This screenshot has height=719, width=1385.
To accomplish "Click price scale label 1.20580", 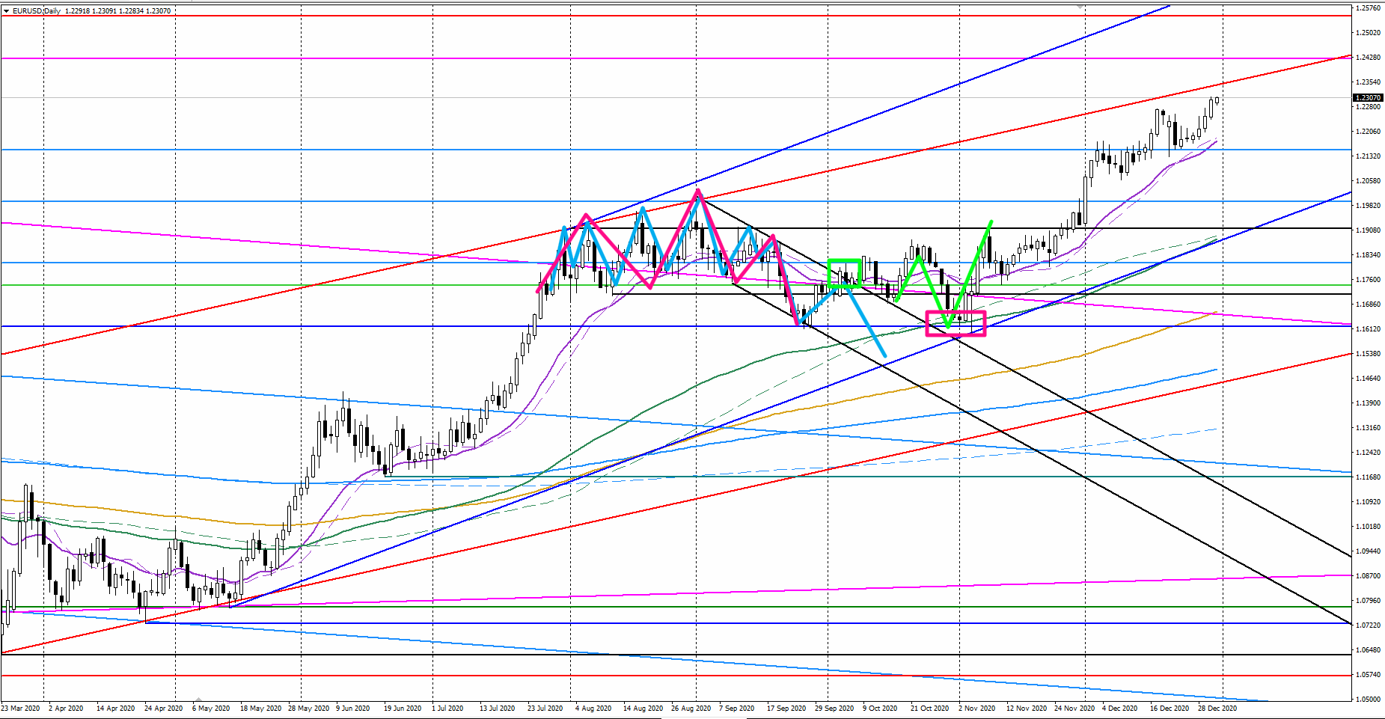I will 1368,181.
